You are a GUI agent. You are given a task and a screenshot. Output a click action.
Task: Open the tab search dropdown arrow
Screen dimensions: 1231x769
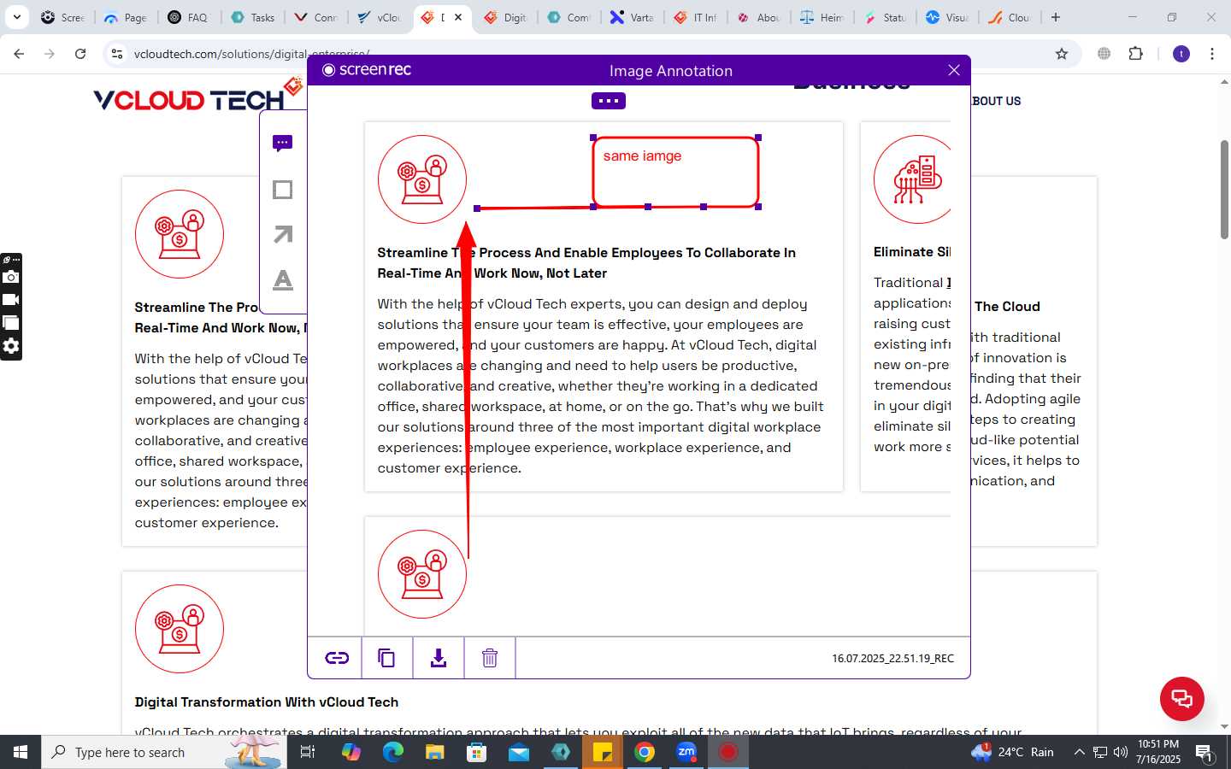click(16, 17)
